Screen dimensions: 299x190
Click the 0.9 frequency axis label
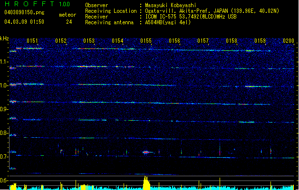[x=4, y=109]
